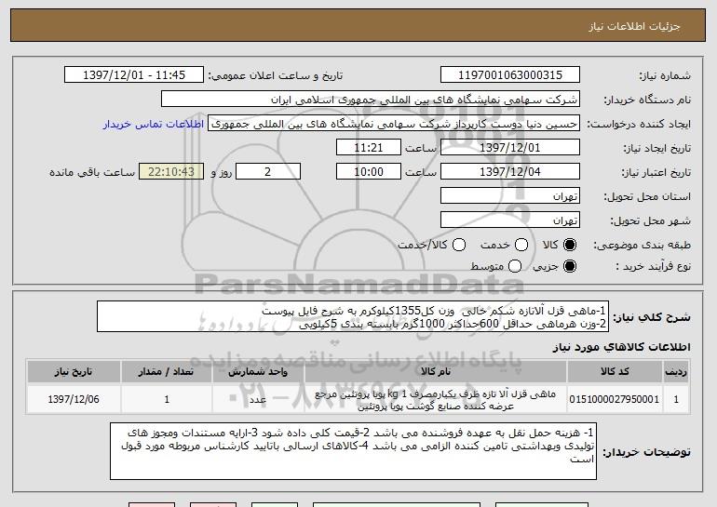Click the creation time field 11:21
Screen dimensions: 717x507
pos(369,148)
